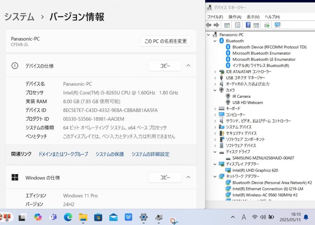This screenshot has width=315, height=225.
Task: Click the IME 'A' input mode indicator
Action: click(x=244, y=217)
